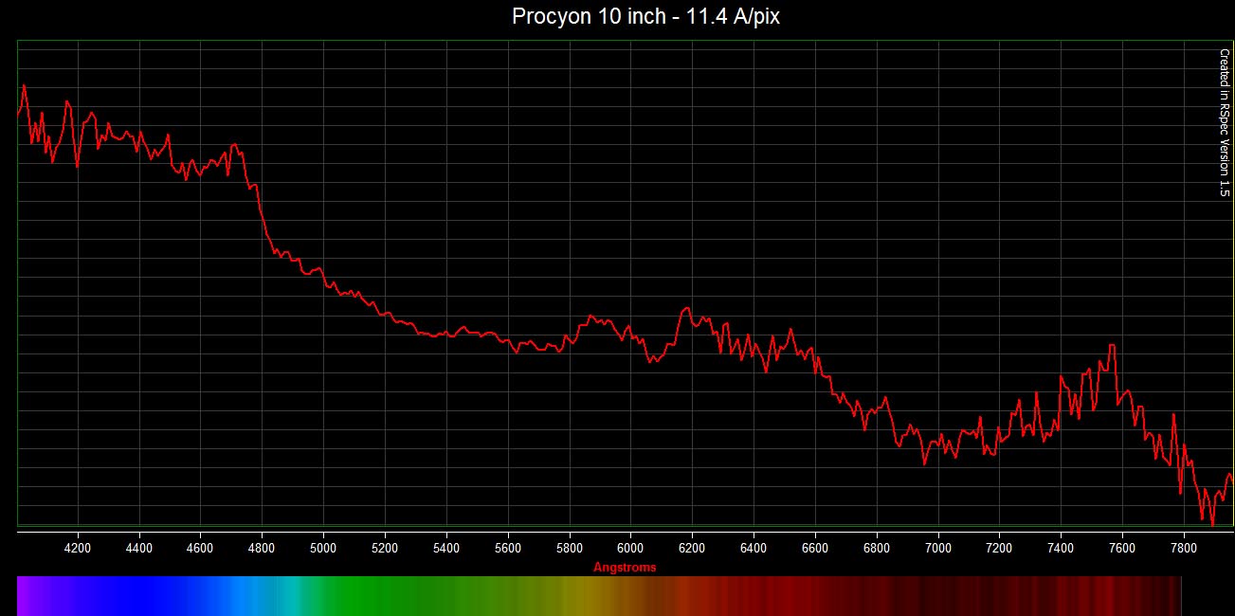This screenshot has width=1235, height=616.
Task: Click the 7000 axis tick label
Action: pos(937,548)
